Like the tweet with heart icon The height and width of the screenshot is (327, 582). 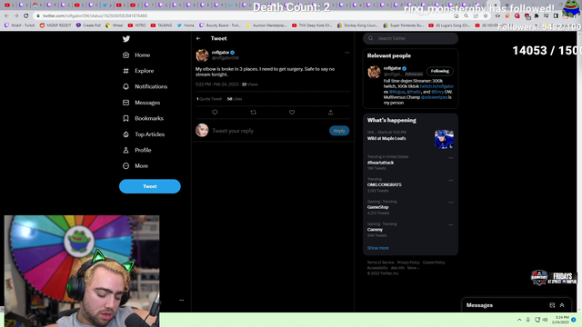(292, 112)
